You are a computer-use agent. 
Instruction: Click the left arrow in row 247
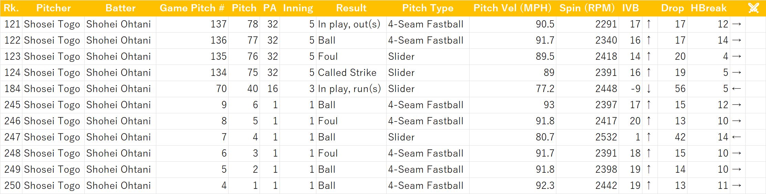click(736, 137)
